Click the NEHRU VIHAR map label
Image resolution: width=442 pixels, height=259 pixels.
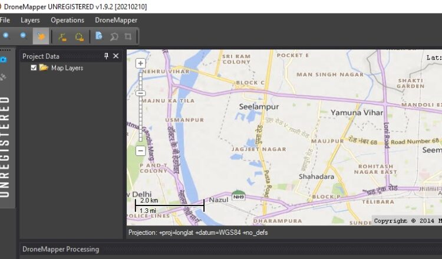[166, 71]
